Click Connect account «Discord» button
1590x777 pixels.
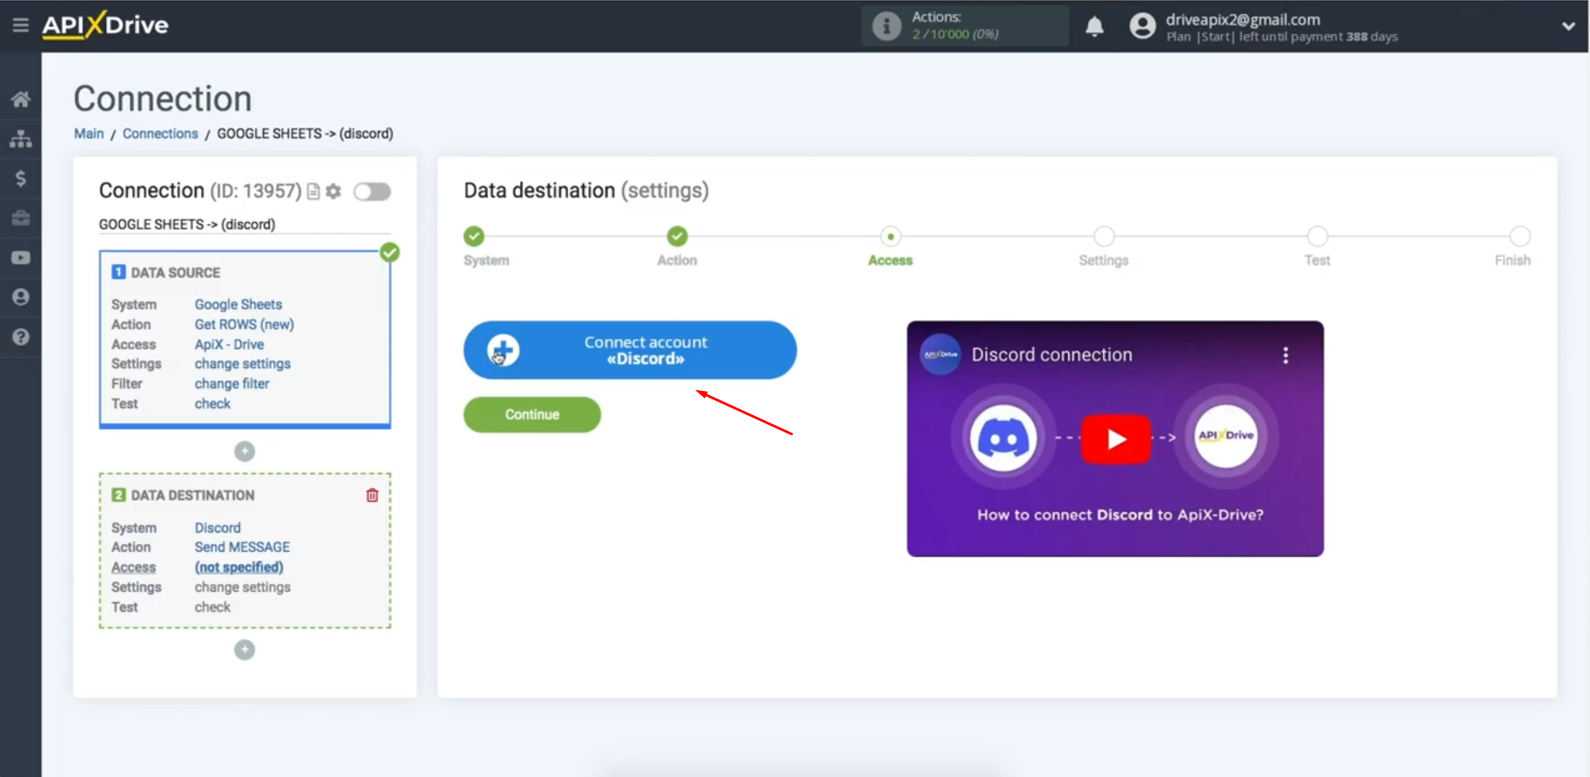629,350
